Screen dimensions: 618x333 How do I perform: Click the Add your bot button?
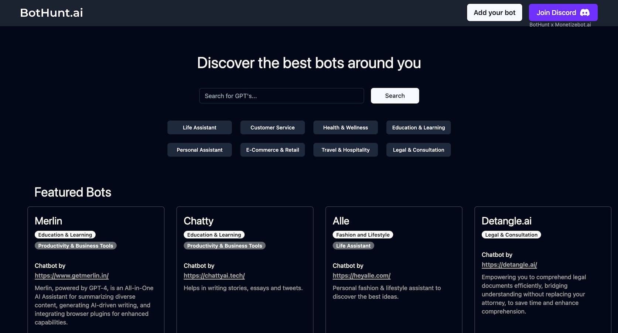coord(494,13)
